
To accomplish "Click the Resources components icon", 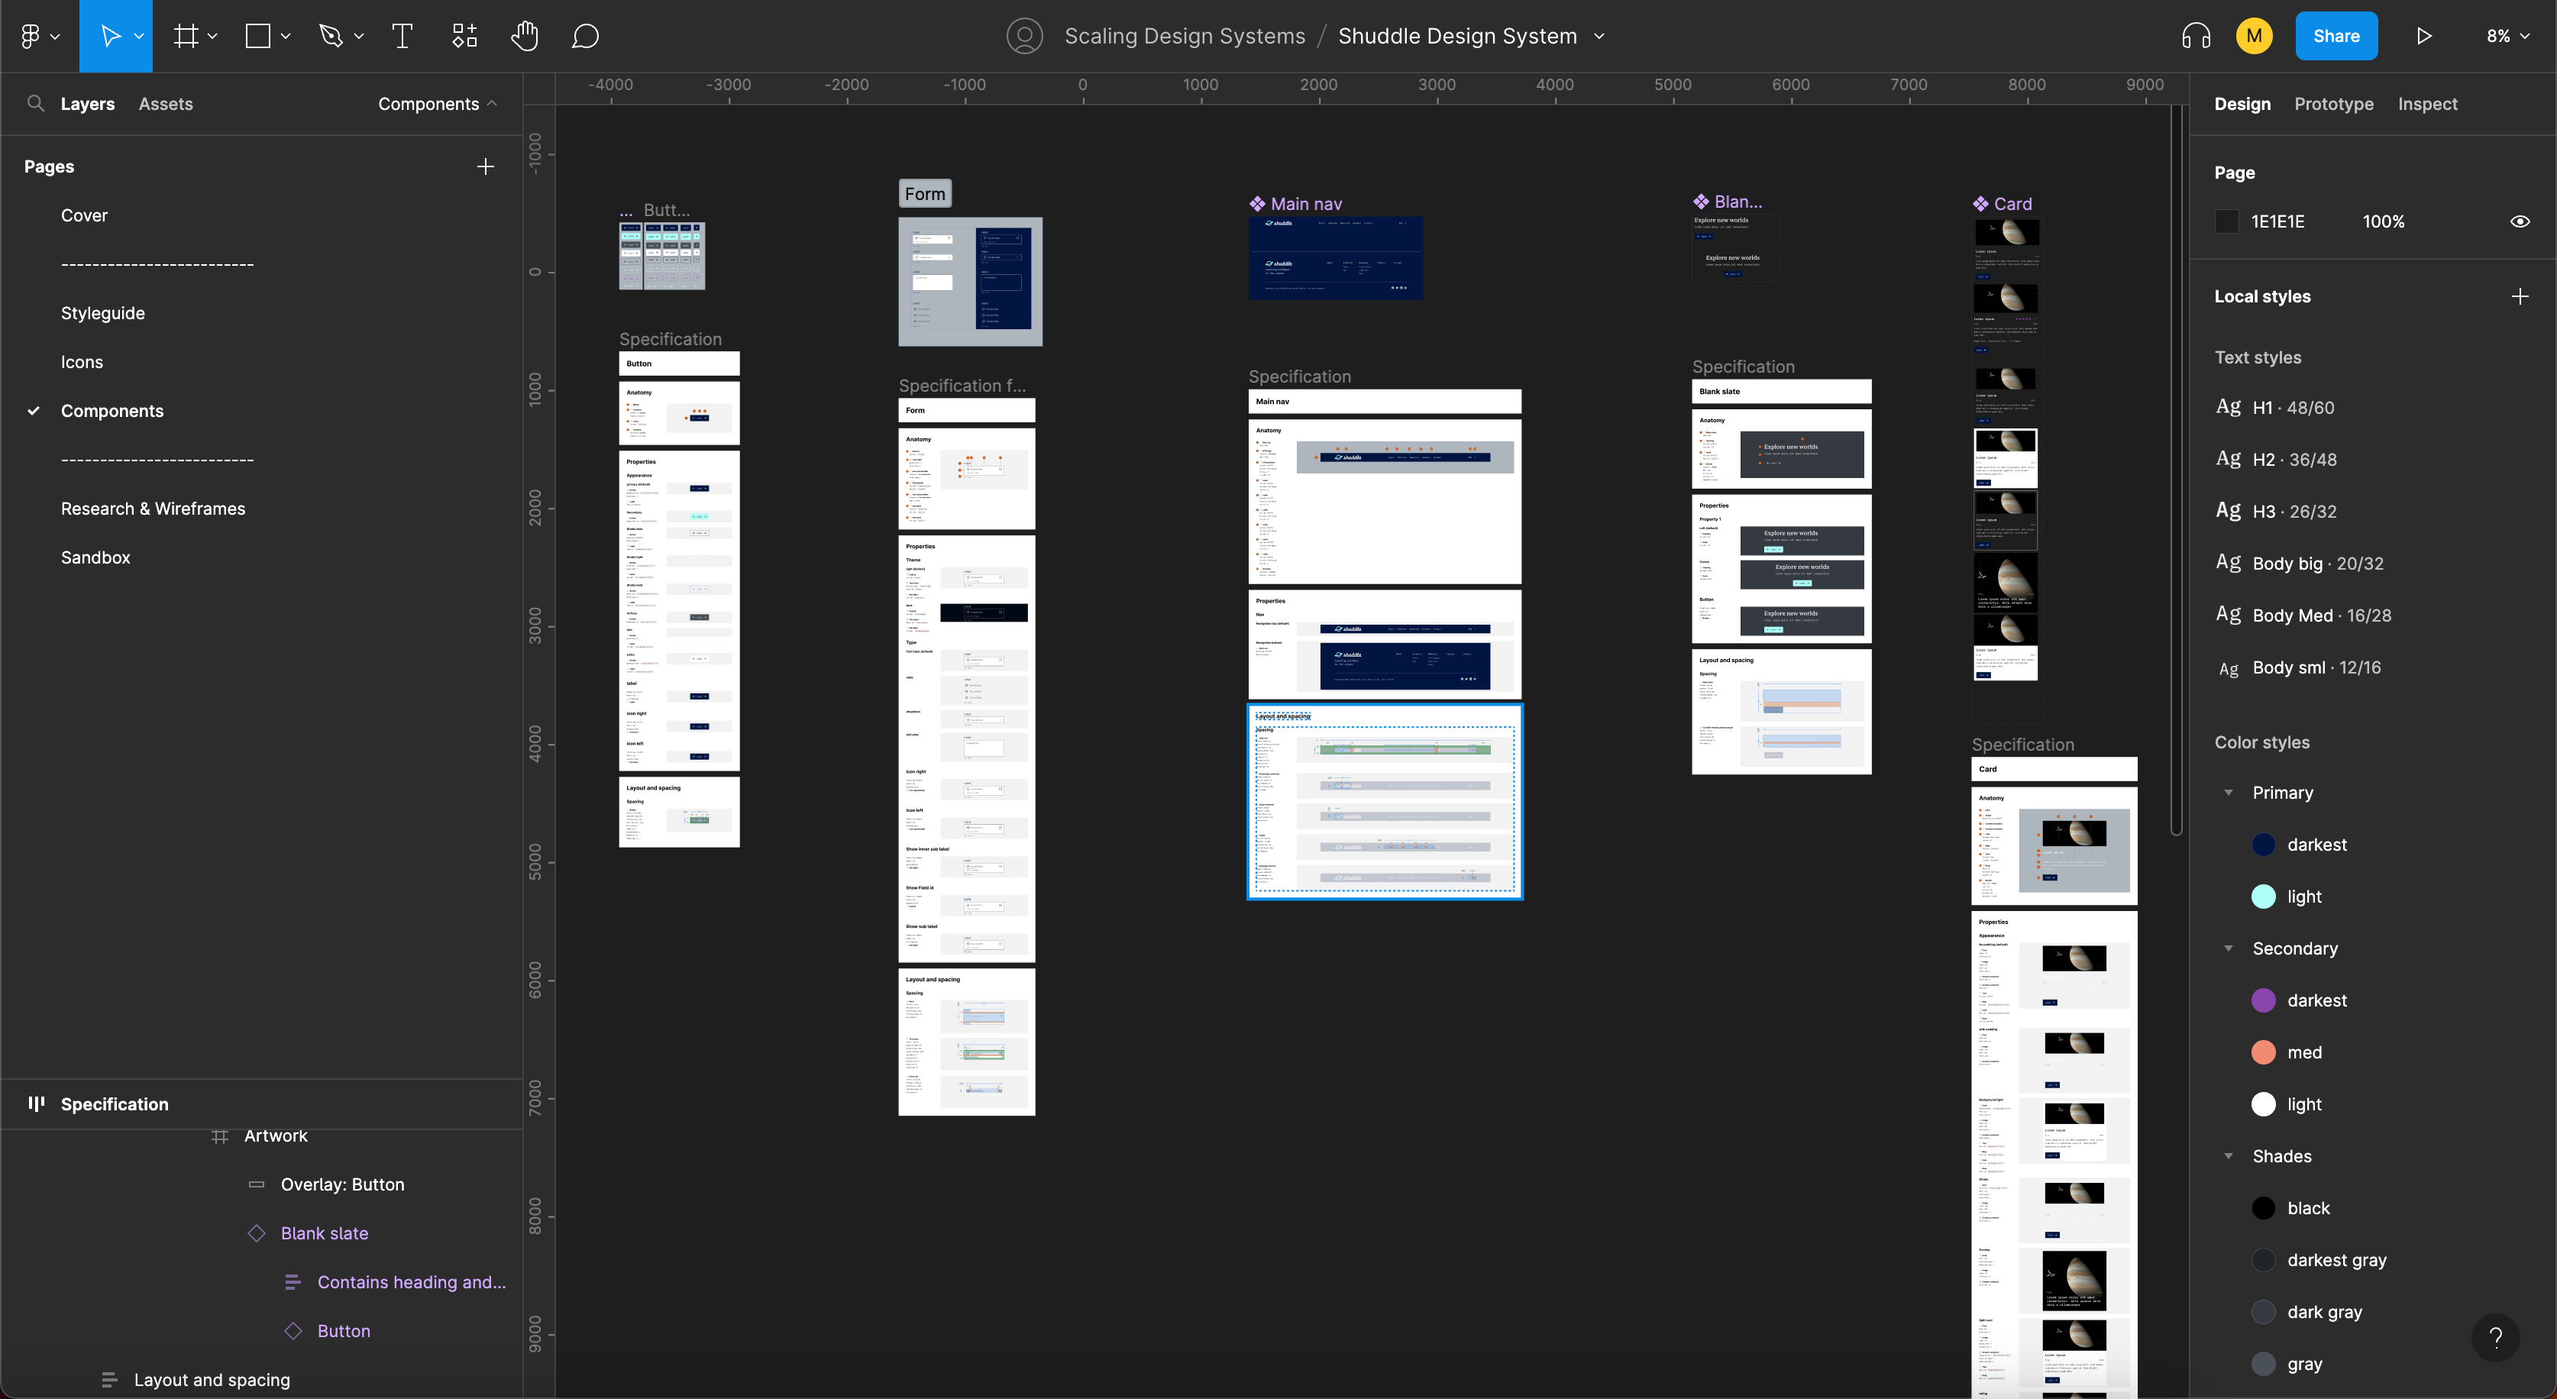I will point(464,37).
